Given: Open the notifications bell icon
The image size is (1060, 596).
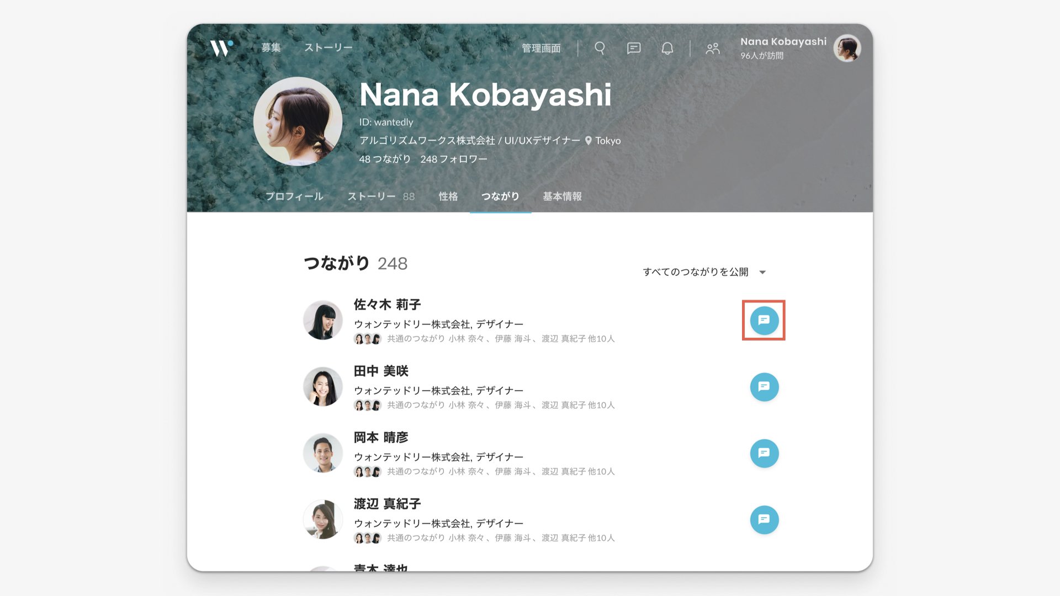Looking at the screenshot, I should pyautogui.click(x=667, y=49).
